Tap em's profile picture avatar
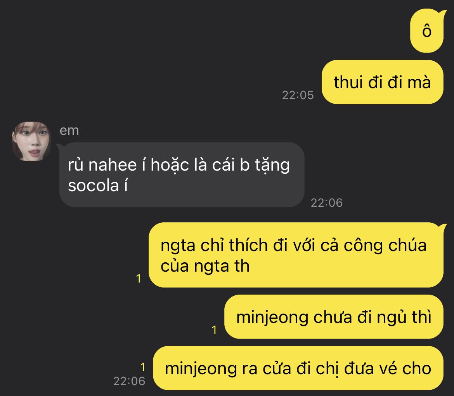 point(31,141)
